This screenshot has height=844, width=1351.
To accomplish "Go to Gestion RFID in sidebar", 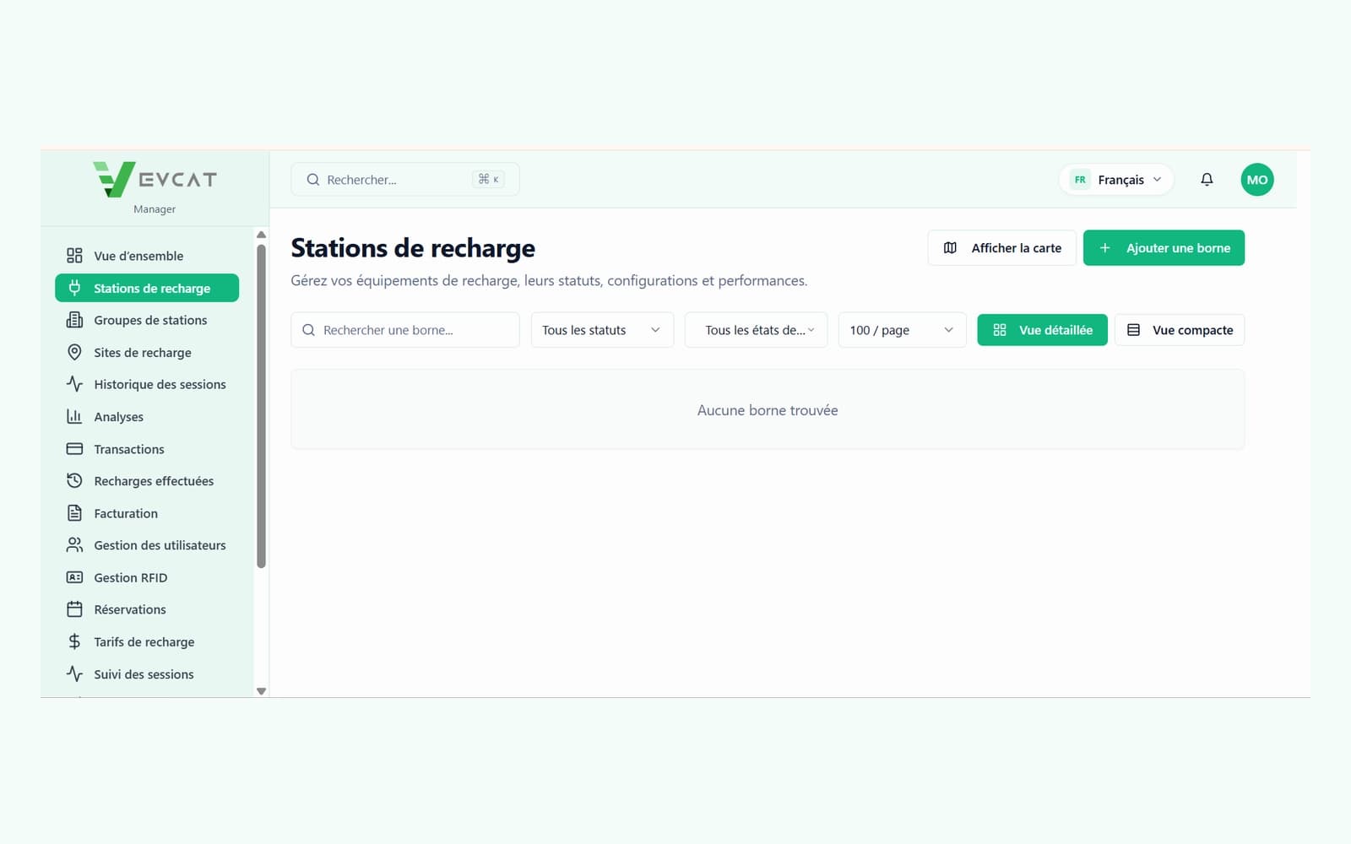I will (147, 577).
